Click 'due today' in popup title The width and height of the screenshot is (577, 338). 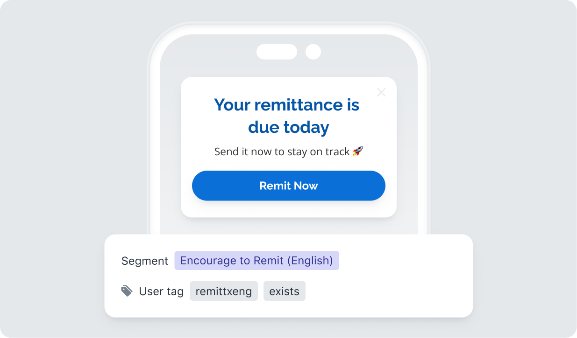pyautogui.click(x=289, y=127)
